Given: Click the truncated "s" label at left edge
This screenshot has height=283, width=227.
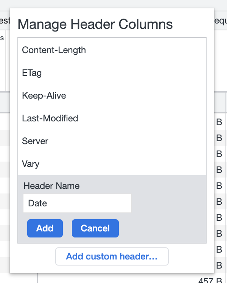Looking at the screenshot, I should (2, 38).
